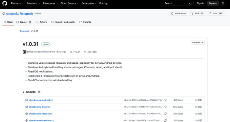This screenshot has width=230, height=122.
Task: Open the GitHub home logo
Action: [5, 3]
